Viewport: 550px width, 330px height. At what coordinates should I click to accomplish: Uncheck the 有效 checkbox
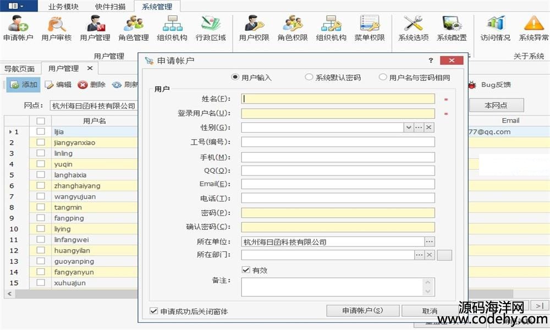(x=246, y=270)
